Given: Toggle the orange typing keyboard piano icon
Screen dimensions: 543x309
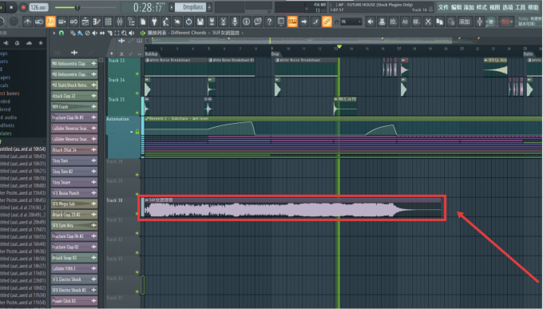Looking at the screenshot, I should 292,22.
